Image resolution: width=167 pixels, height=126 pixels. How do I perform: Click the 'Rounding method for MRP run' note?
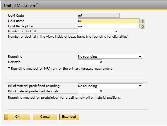[x=60, y=69]
